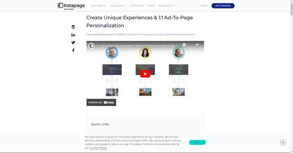
Task: Close the cookie banner with X
Action: tap(283, 142)
